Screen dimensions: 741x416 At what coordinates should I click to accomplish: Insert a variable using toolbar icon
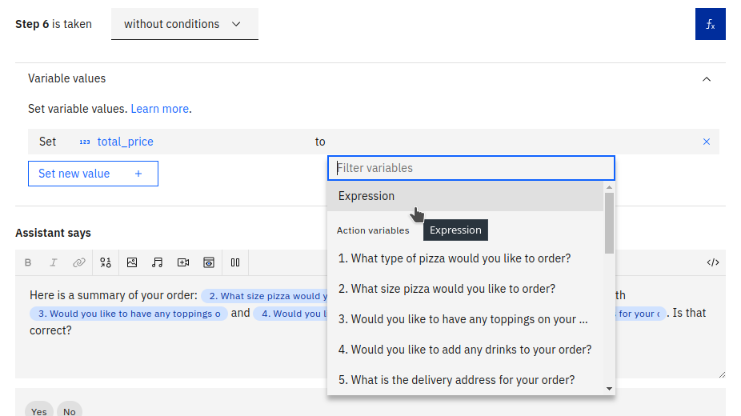(106, 262)
